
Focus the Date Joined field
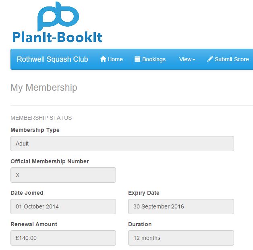63,206
